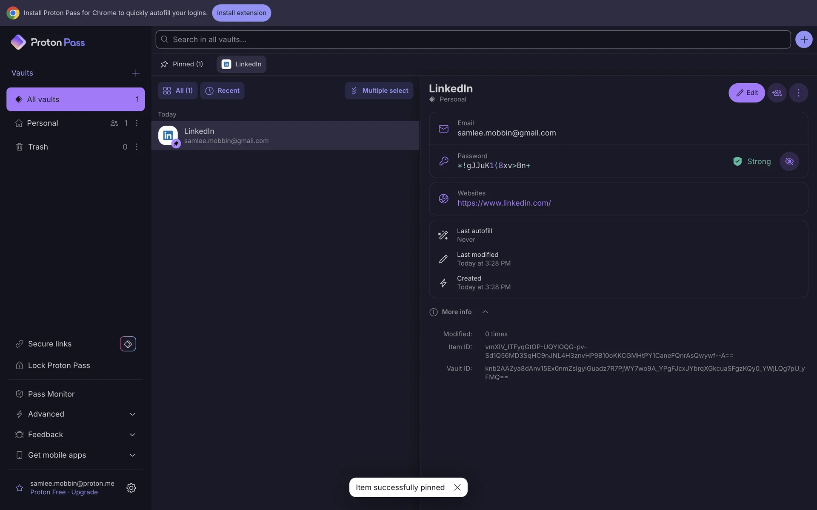Hide the password with the eye icon
The height and width of the screenshot is (510, 817).
789,161
